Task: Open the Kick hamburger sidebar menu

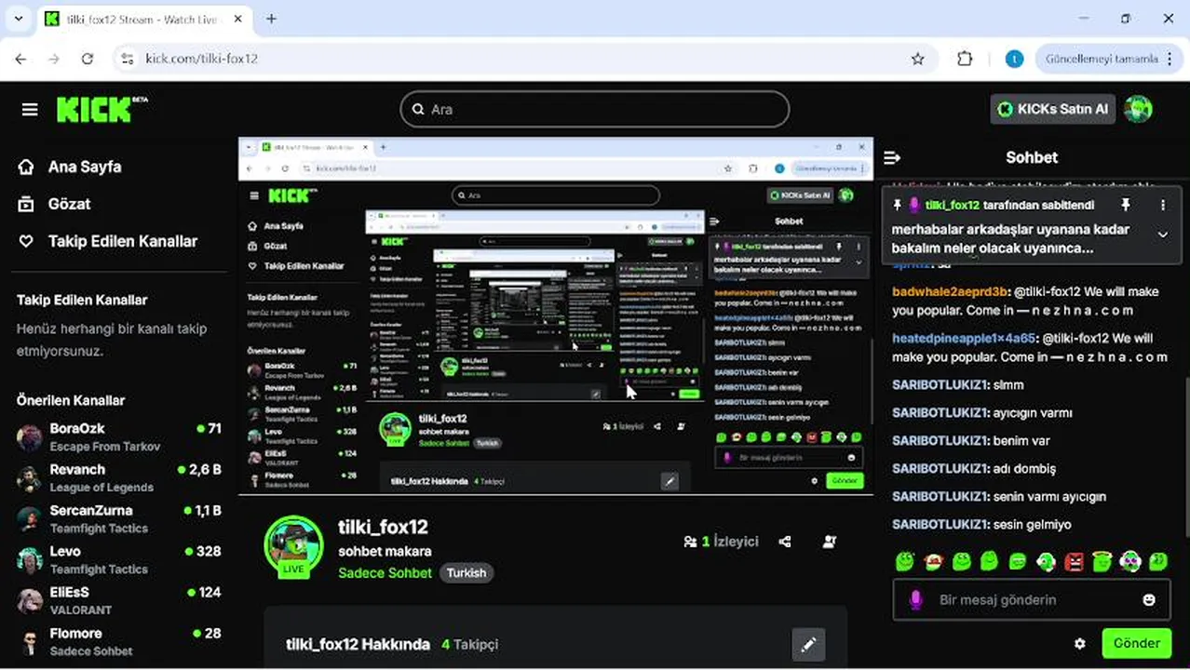Action: click(x=30, y=110)
